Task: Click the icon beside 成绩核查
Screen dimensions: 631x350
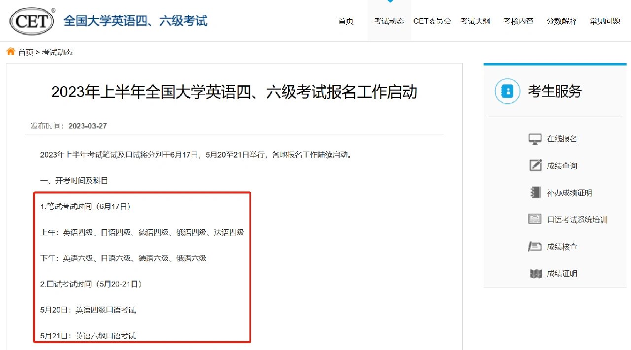Action: (535, 247)
